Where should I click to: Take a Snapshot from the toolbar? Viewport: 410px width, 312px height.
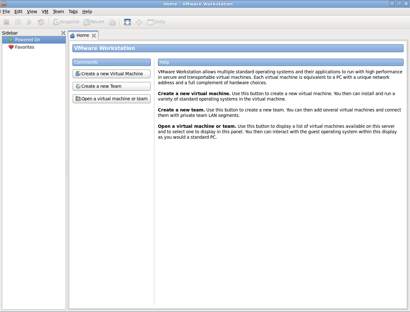coord(66,22)
